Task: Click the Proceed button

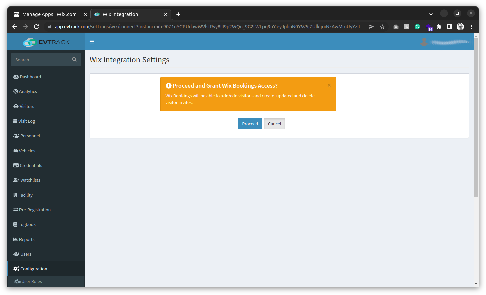Action: tap(250, 124)
